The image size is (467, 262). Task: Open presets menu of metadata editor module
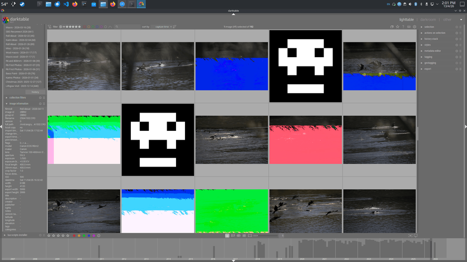tap(460, 51)
